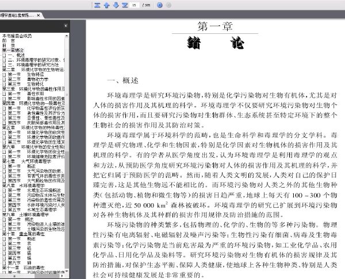Click the horizontal scrollbar right arrow
345x279 pixels.
(62, 276)
